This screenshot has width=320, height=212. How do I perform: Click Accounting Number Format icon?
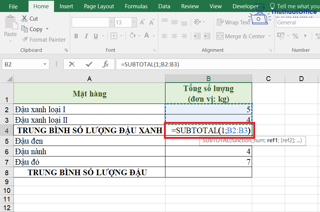tap(281, 36)
